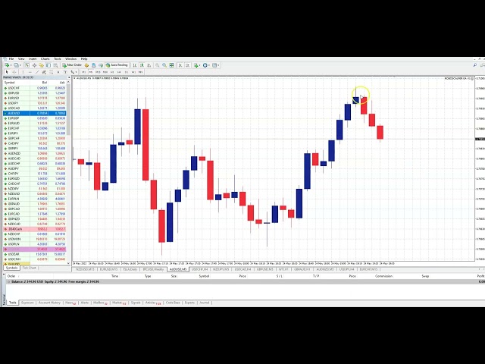
Task: Switch to line chart type
Action: point(148,65)
